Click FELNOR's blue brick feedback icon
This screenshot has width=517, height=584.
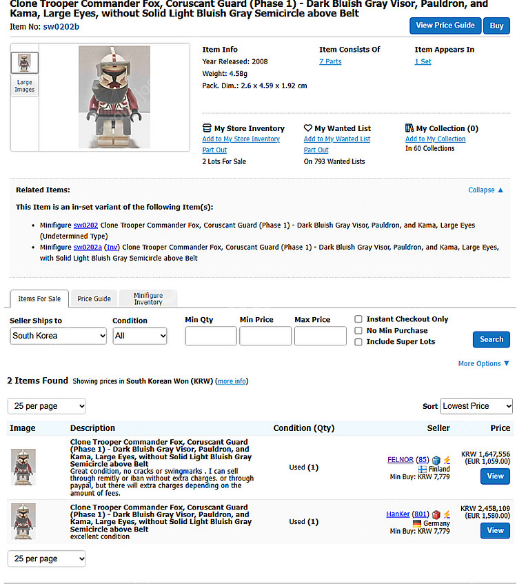(x=436, y=460)
